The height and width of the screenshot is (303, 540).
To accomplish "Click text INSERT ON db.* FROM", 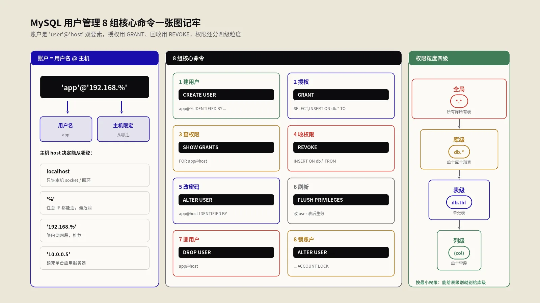I will (x=315, y=161).
